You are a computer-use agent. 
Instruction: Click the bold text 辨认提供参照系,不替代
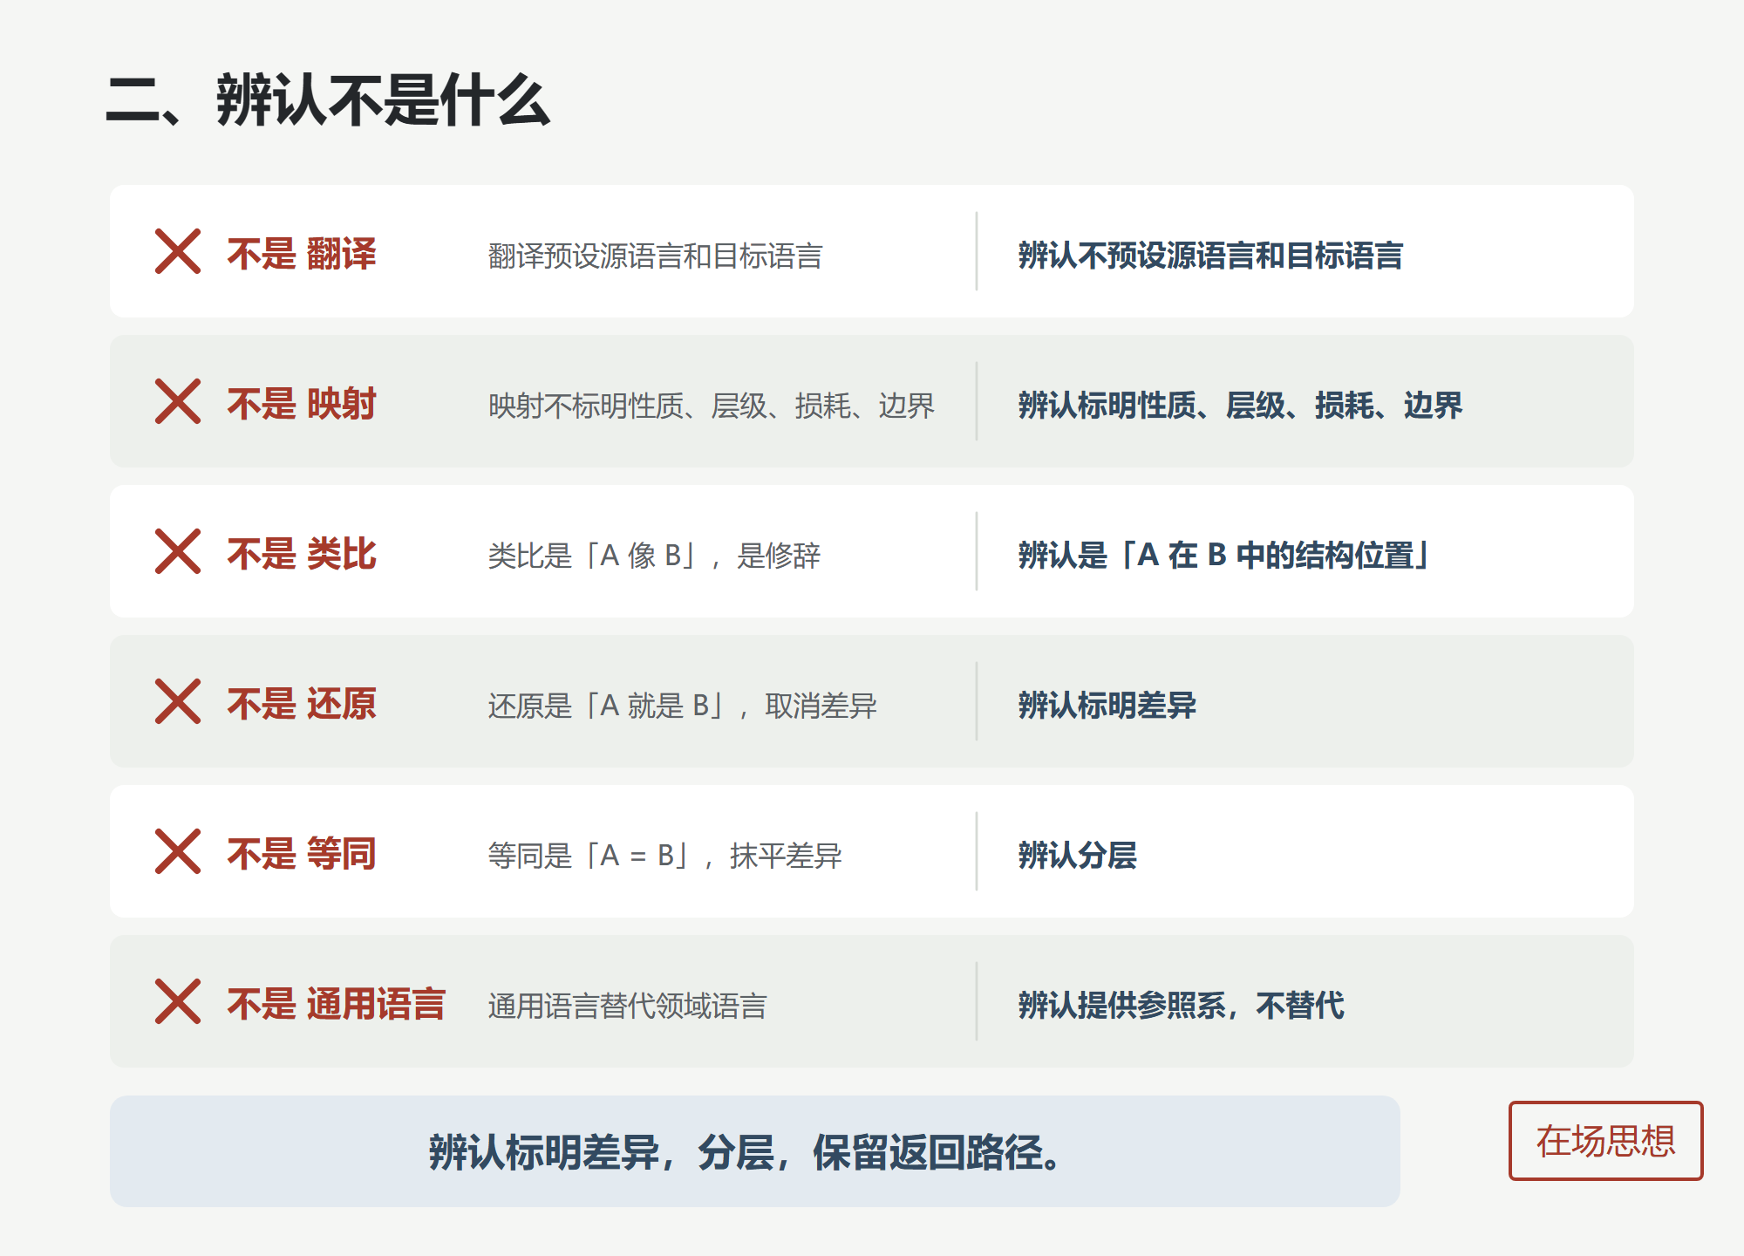[x=1181, y=1006]
